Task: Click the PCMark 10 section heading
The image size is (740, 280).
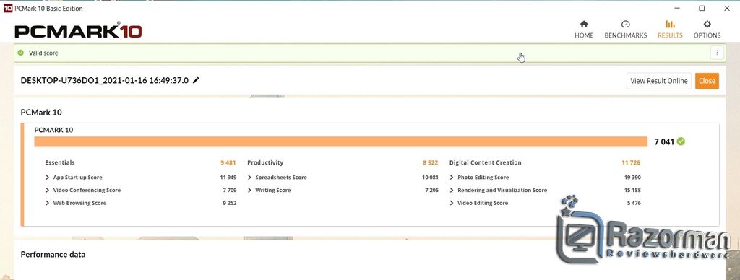Action: pos(41,112)
